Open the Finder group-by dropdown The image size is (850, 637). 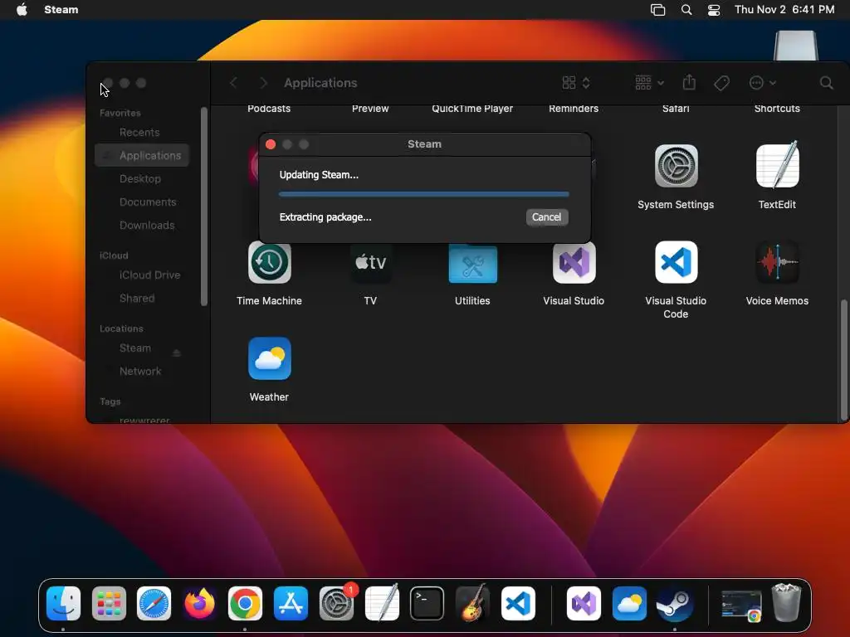pos(649,83)
